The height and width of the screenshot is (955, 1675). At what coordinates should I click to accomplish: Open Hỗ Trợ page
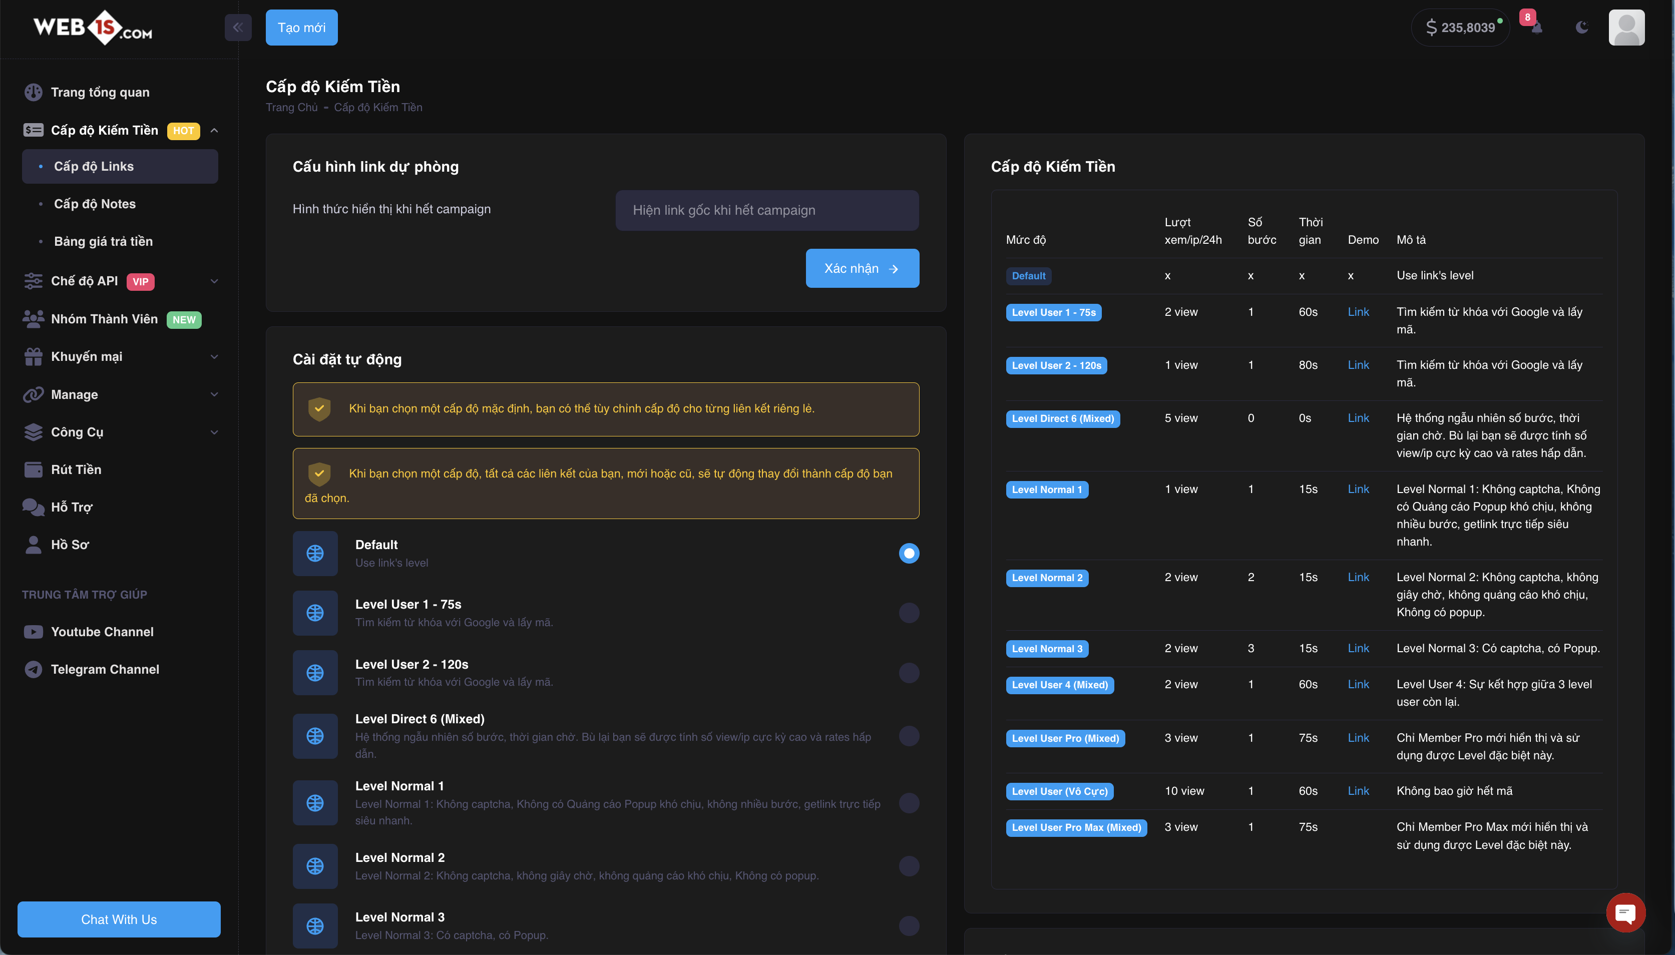(x=120, y=507)
